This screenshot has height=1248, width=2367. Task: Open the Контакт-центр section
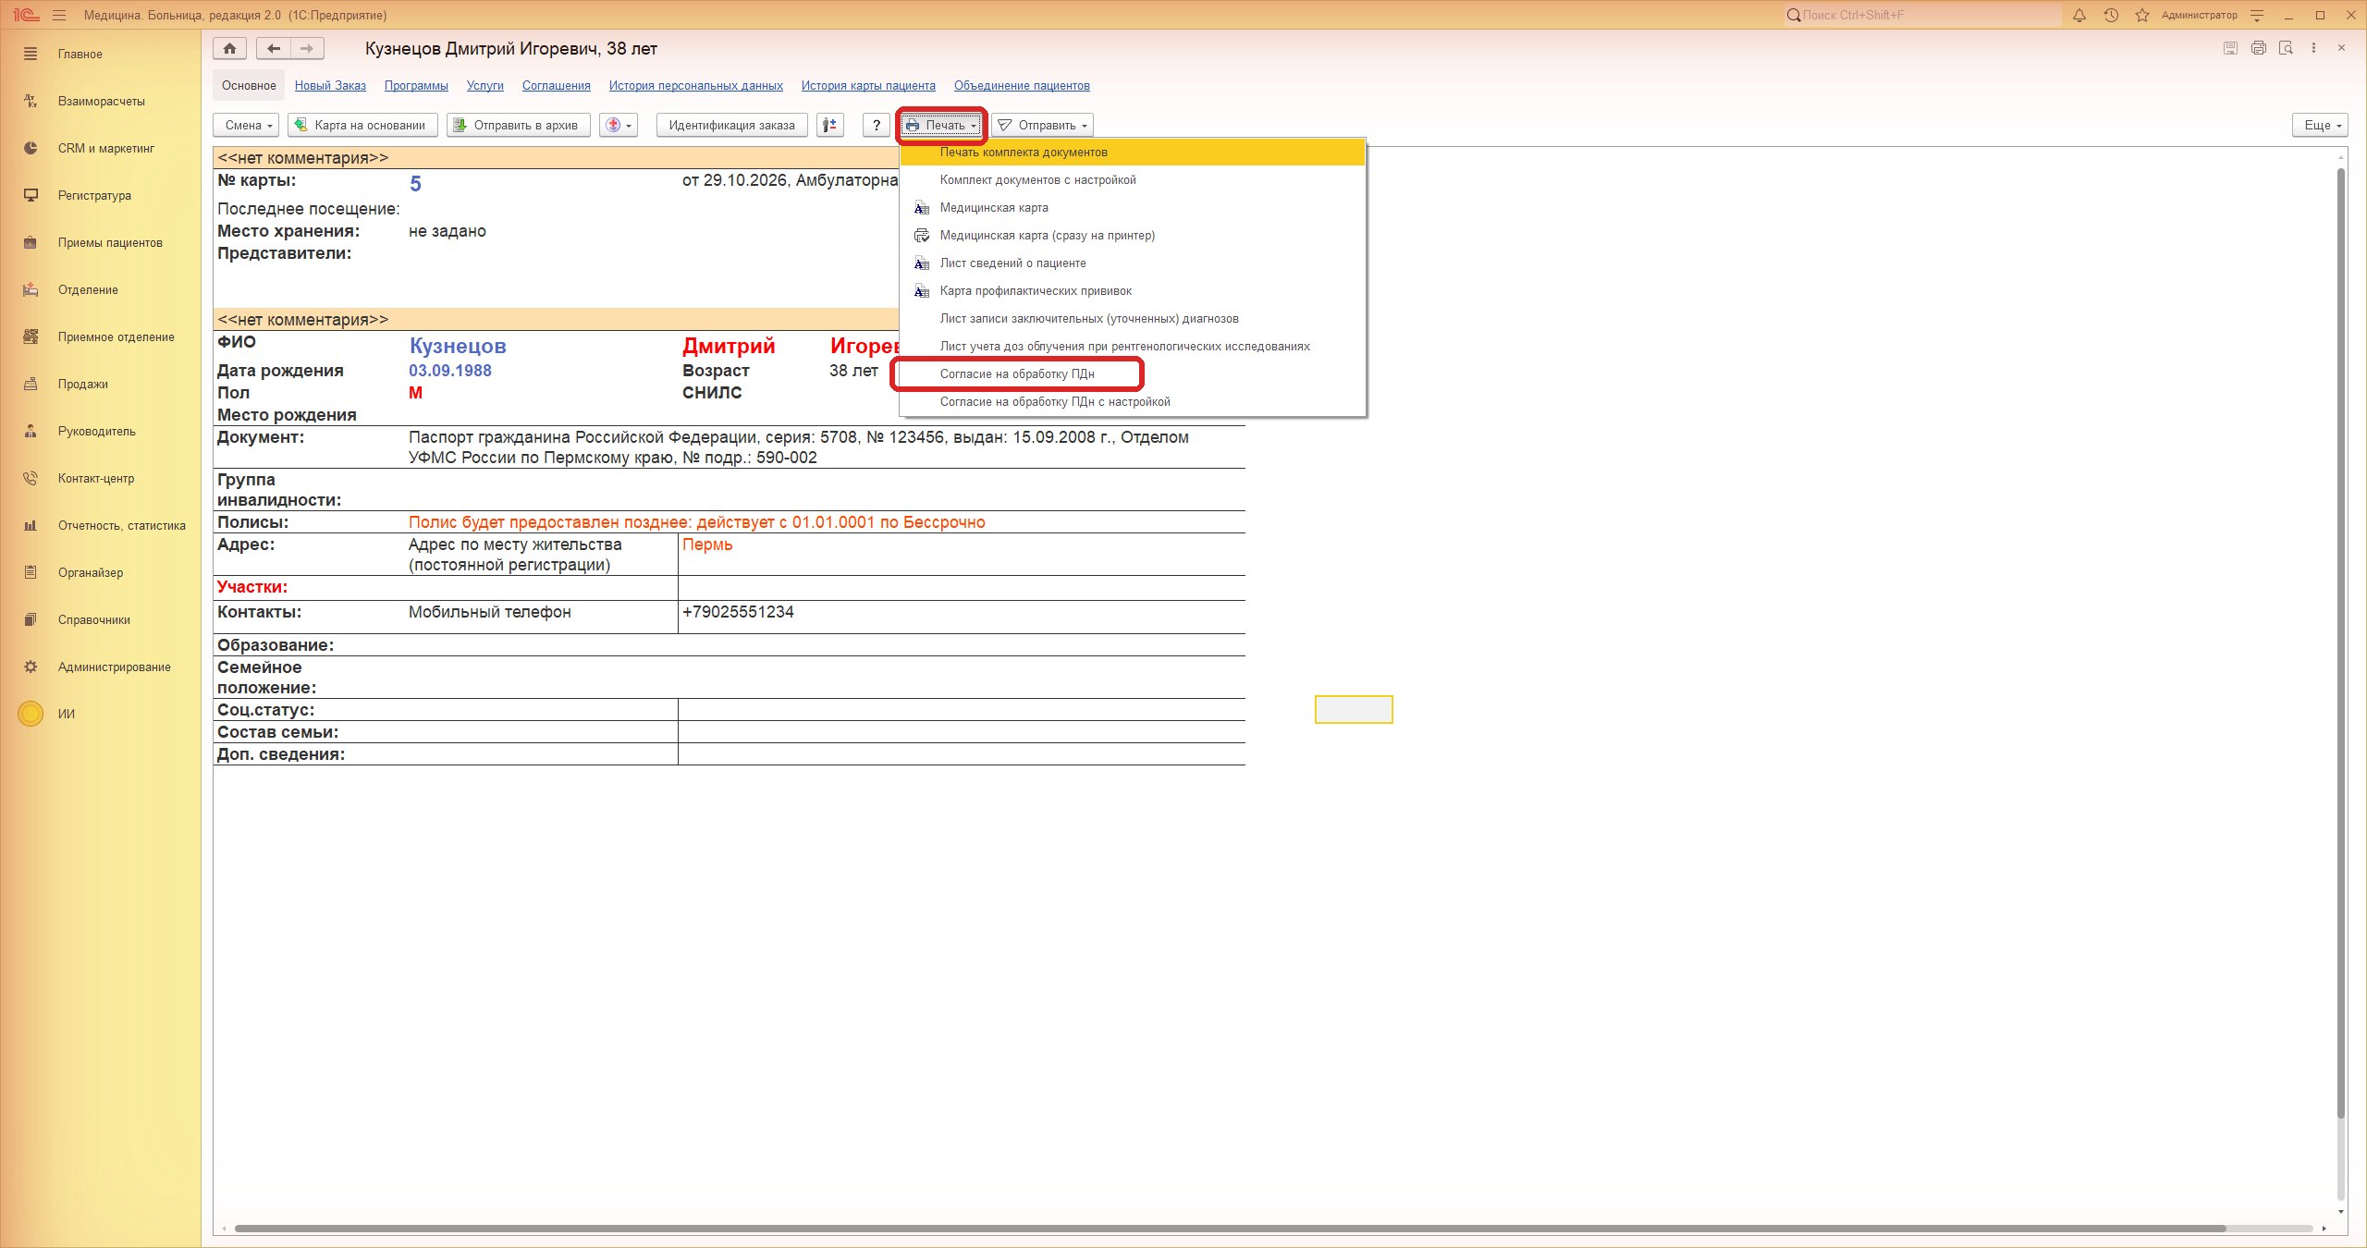pos(101,478)
